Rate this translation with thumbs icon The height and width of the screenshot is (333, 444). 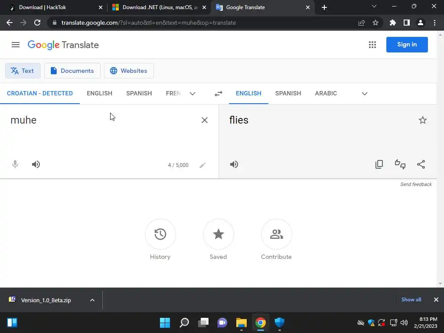click(400, 164)
